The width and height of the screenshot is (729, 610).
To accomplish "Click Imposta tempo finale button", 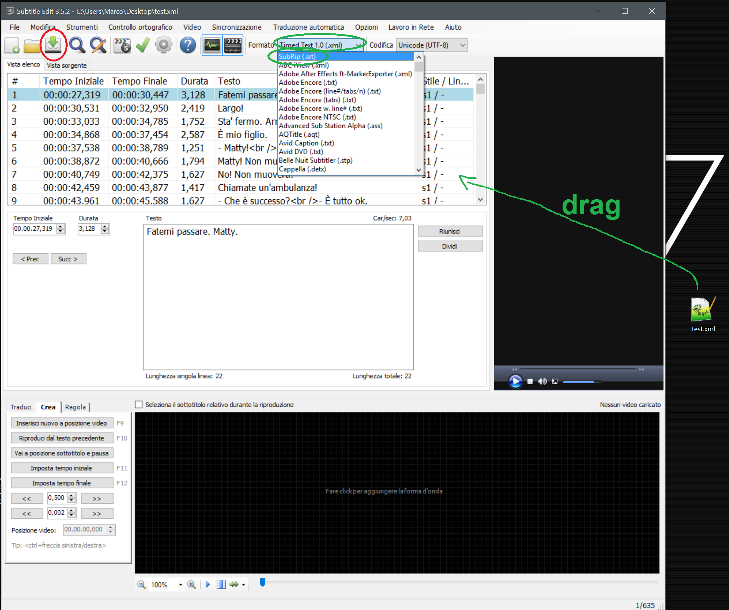I will pyautogui.click(x=62, y=483).
